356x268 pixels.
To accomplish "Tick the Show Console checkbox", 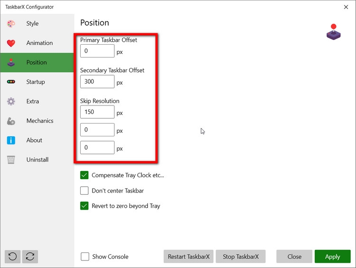I will point(85,257).
